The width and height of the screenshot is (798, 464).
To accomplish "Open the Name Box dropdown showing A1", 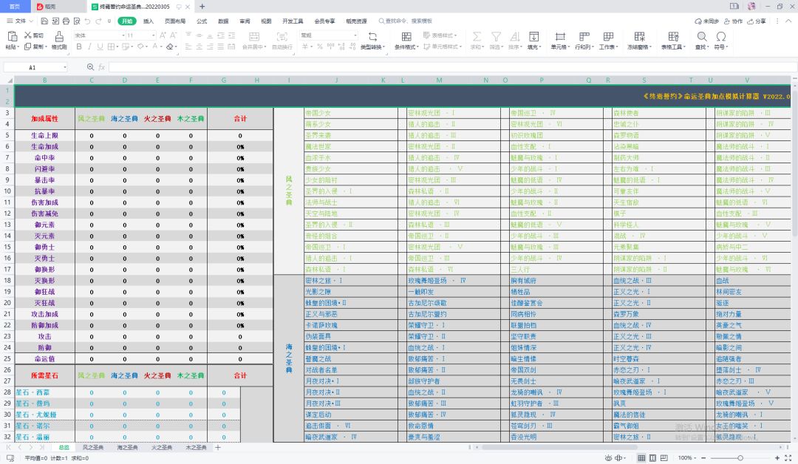I will click(x=65, y=67).
